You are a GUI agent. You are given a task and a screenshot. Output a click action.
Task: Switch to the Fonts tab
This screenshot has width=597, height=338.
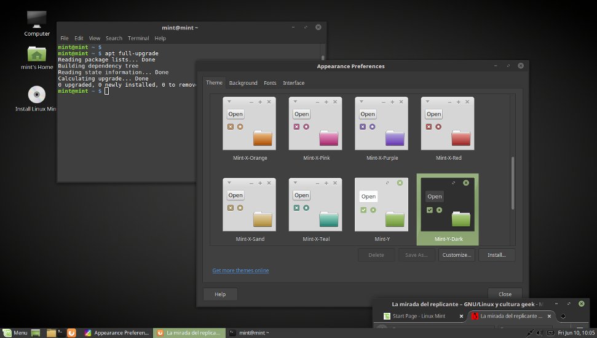[270, 83]
